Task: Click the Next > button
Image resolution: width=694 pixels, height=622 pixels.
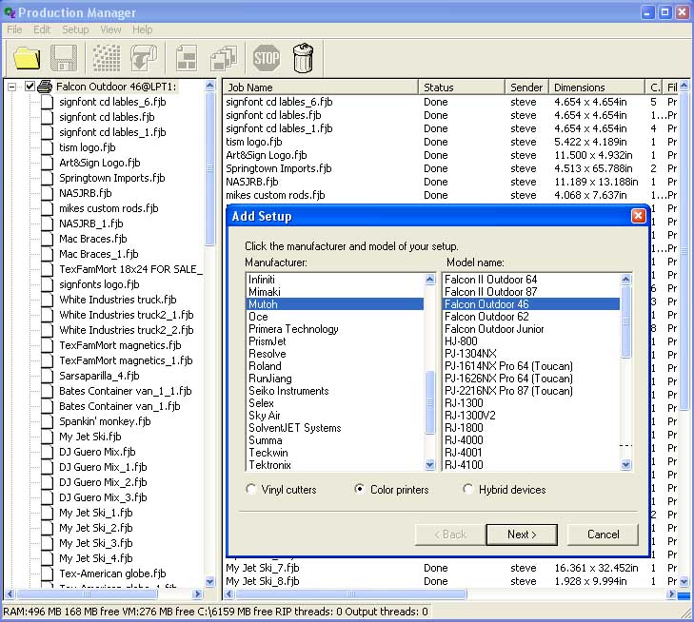Action: (x=522, y=535)
